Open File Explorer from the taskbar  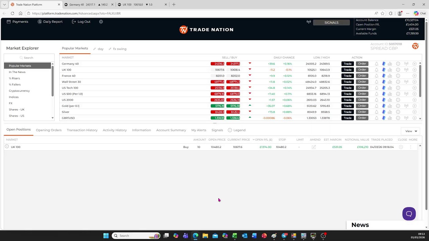coord(205,236)
